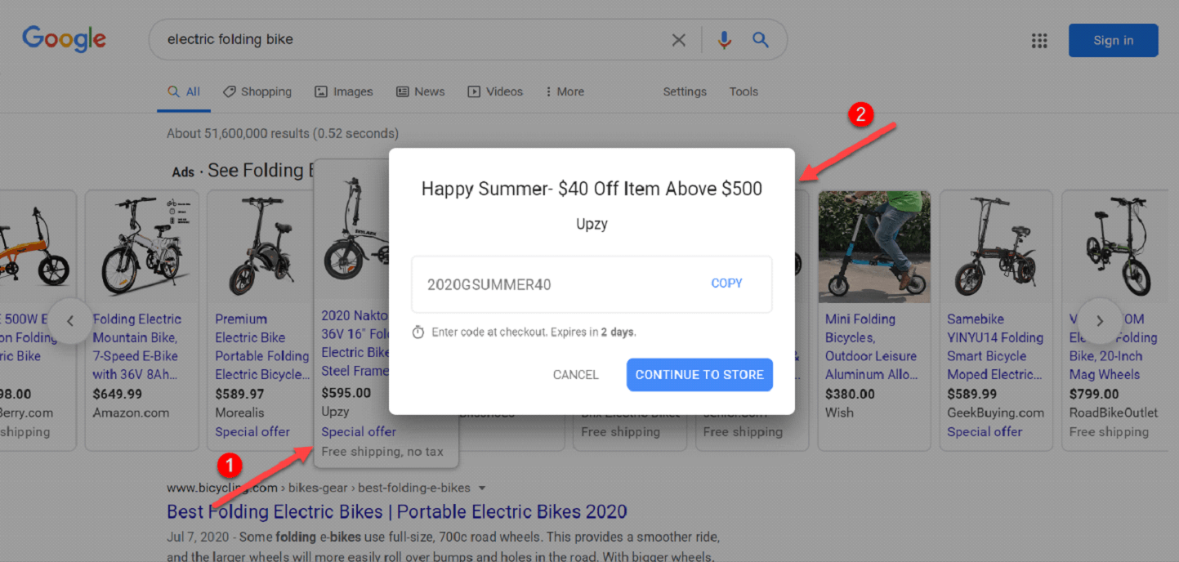Open Folding Electric Mountain Bike title link
This screenshot has height=562, width=1179.
pos(136,346)
